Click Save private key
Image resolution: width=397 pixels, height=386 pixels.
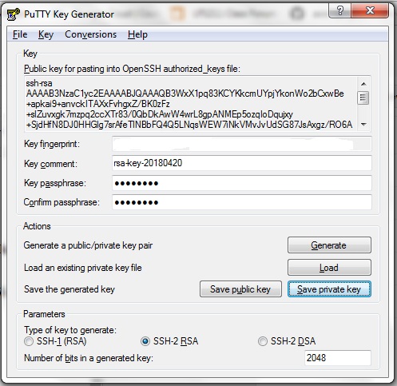329,289
